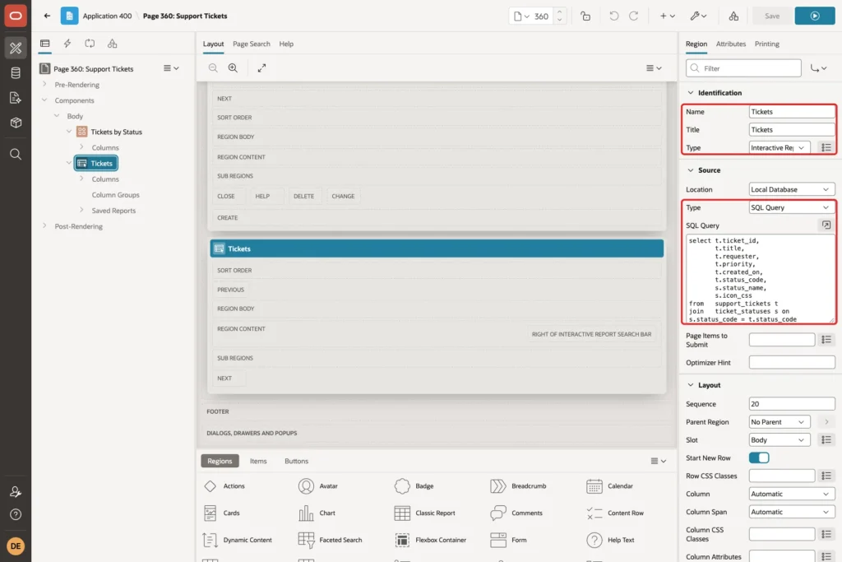Viewport: 842px width, 562px height.
Task: Open the Application 400 page icon
Action: (x=69, y=16)
